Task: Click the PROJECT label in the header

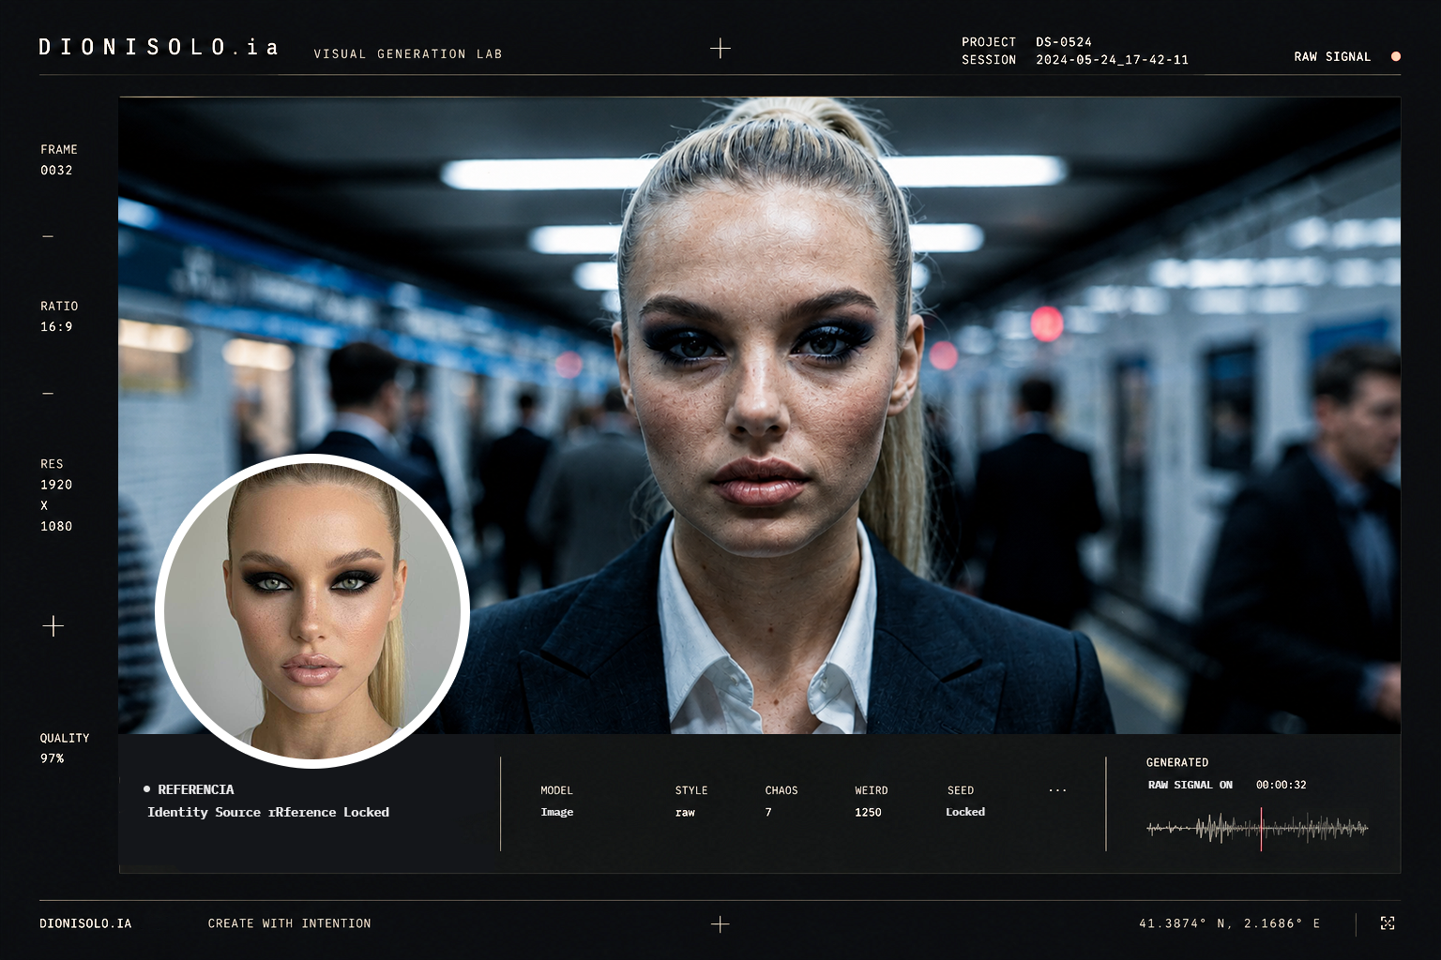Action: click(x=989, y=42)
